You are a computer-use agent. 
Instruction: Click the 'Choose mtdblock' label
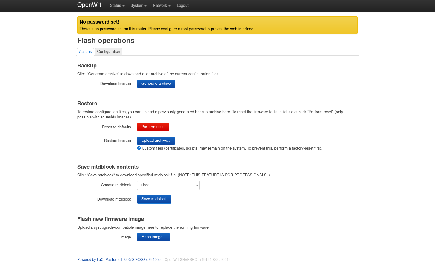click(116, 185)
